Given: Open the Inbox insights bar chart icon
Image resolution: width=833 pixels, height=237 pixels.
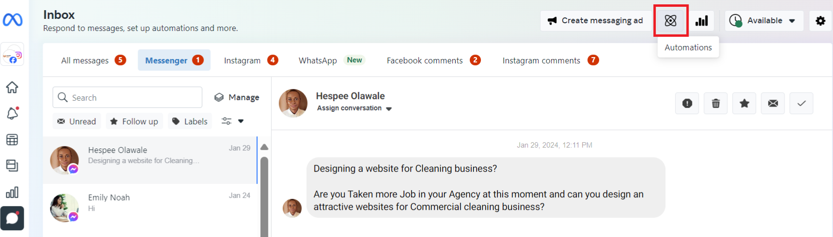Looking at the screenshot, I should point(702,21).
